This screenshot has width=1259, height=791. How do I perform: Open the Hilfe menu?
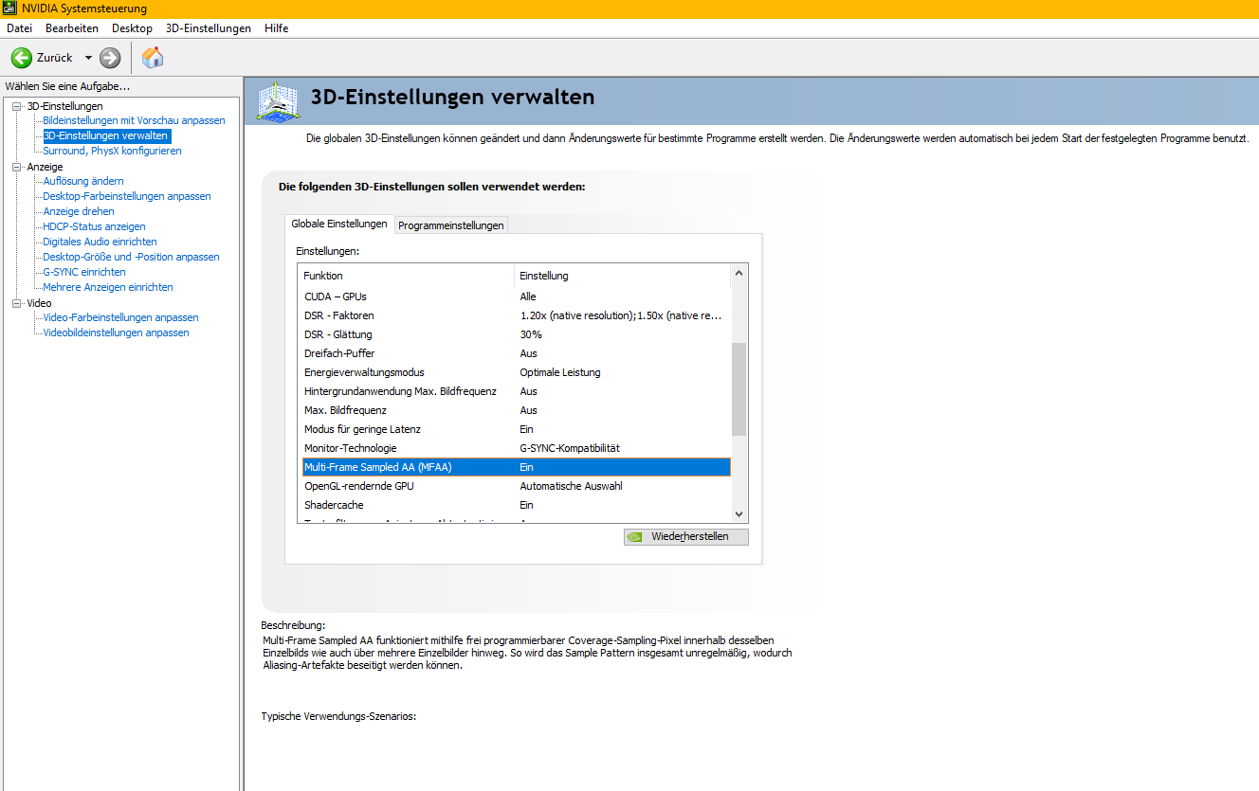coord(276,27)
